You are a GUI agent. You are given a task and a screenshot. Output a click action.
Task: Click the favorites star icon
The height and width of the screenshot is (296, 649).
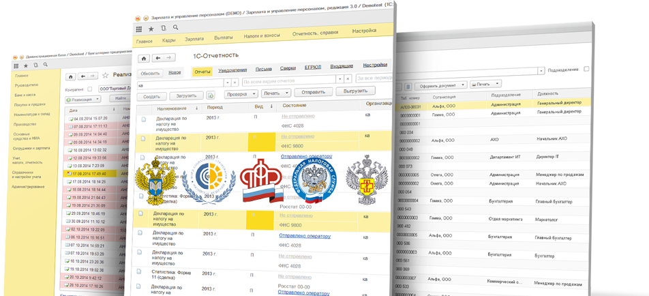click(x=151, y=29)
